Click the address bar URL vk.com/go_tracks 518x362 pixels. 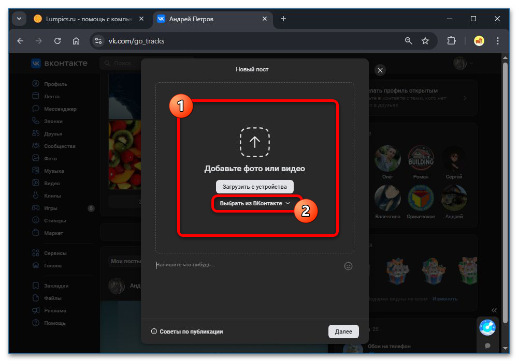136,41
